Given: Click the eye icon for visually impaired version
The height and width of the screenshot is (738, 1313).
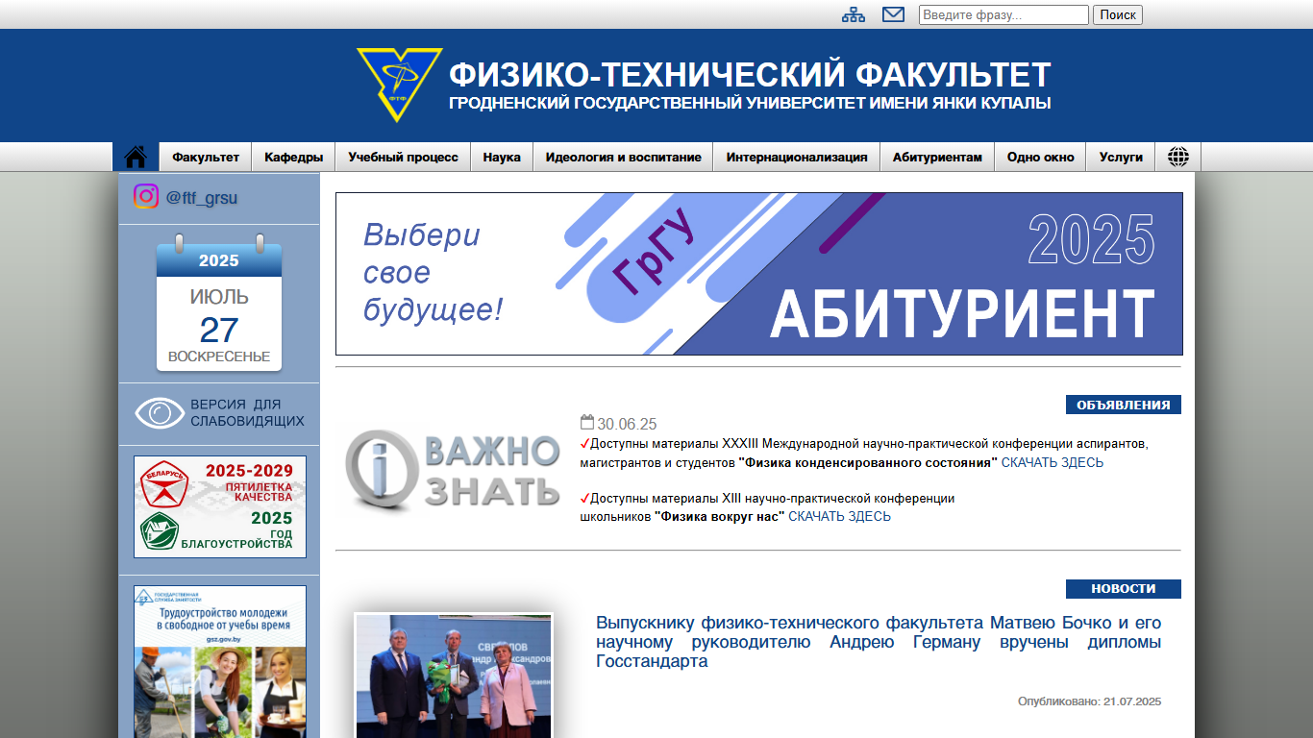Looking at the screenshot, I should pos(160,412).
